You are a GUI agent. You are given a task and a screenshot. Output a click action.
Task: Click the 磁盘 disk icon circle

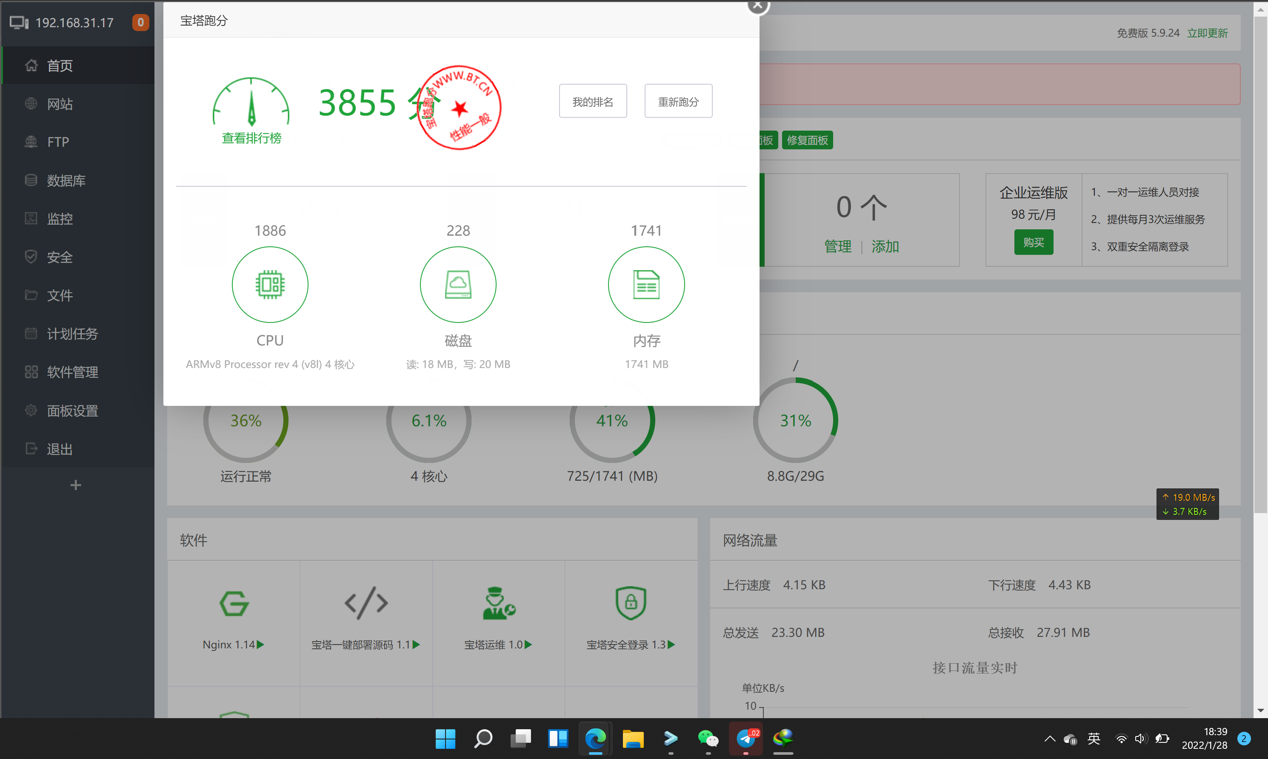(458, 284)
